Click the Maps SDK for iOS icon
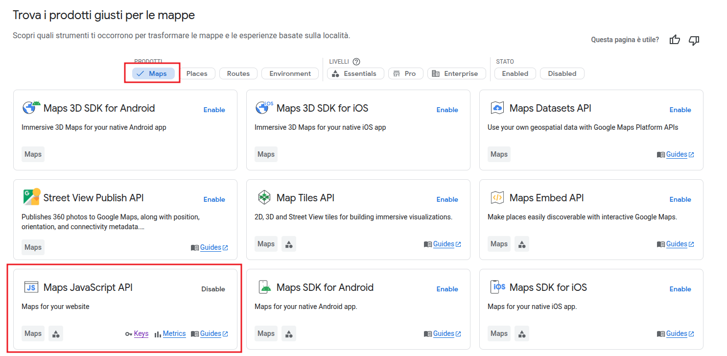 [498, 287]
